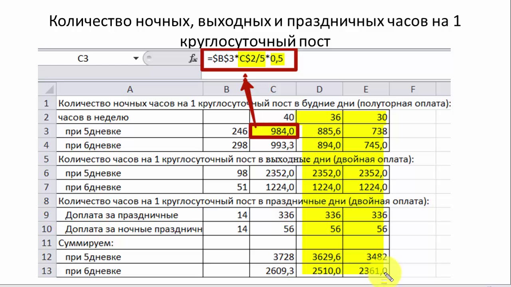Select row 10 header

coord(48,229)
